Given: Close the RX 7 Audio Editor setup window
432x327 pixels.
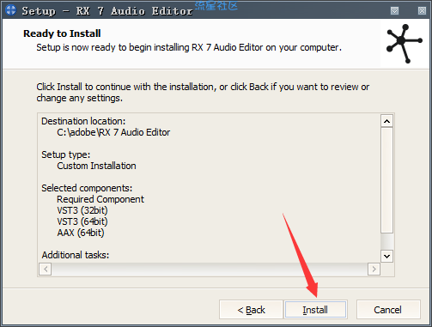Looking at the screenshot, I should click(422, 11).
